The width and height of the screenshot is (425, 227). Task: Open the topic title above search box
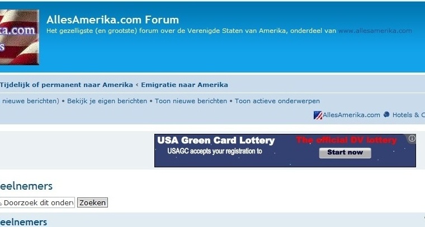click(26, 186)
